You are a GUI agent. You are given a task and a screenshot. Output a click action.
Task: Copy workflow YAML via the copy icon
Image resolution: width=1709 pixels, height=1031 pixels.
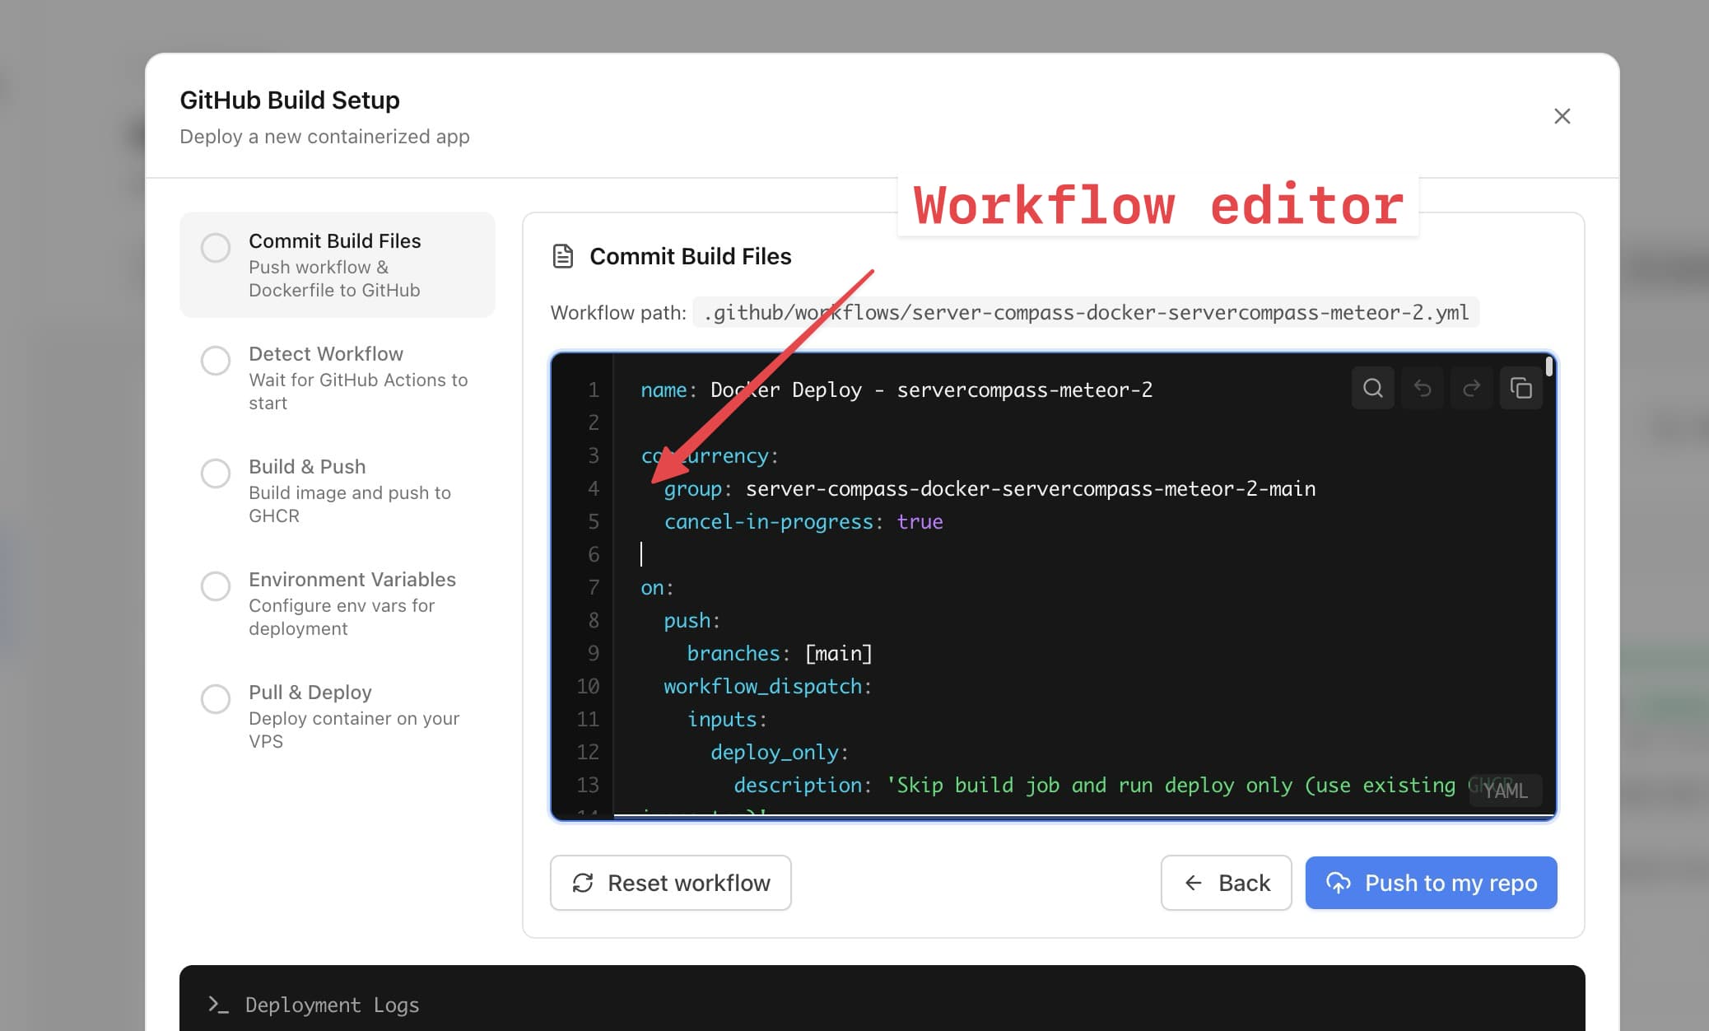(x=1520, y=388)
